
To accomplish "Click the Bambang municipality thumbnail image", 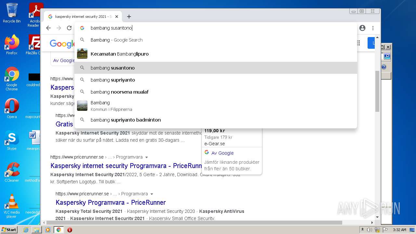I will coord(82,106).
